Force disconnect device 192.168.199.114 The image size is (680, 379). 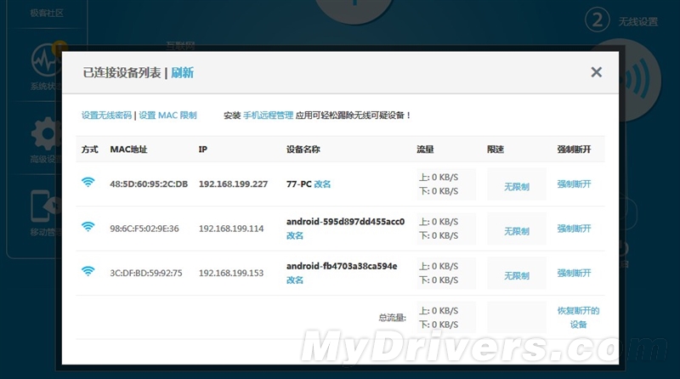[x=574, y=229]
